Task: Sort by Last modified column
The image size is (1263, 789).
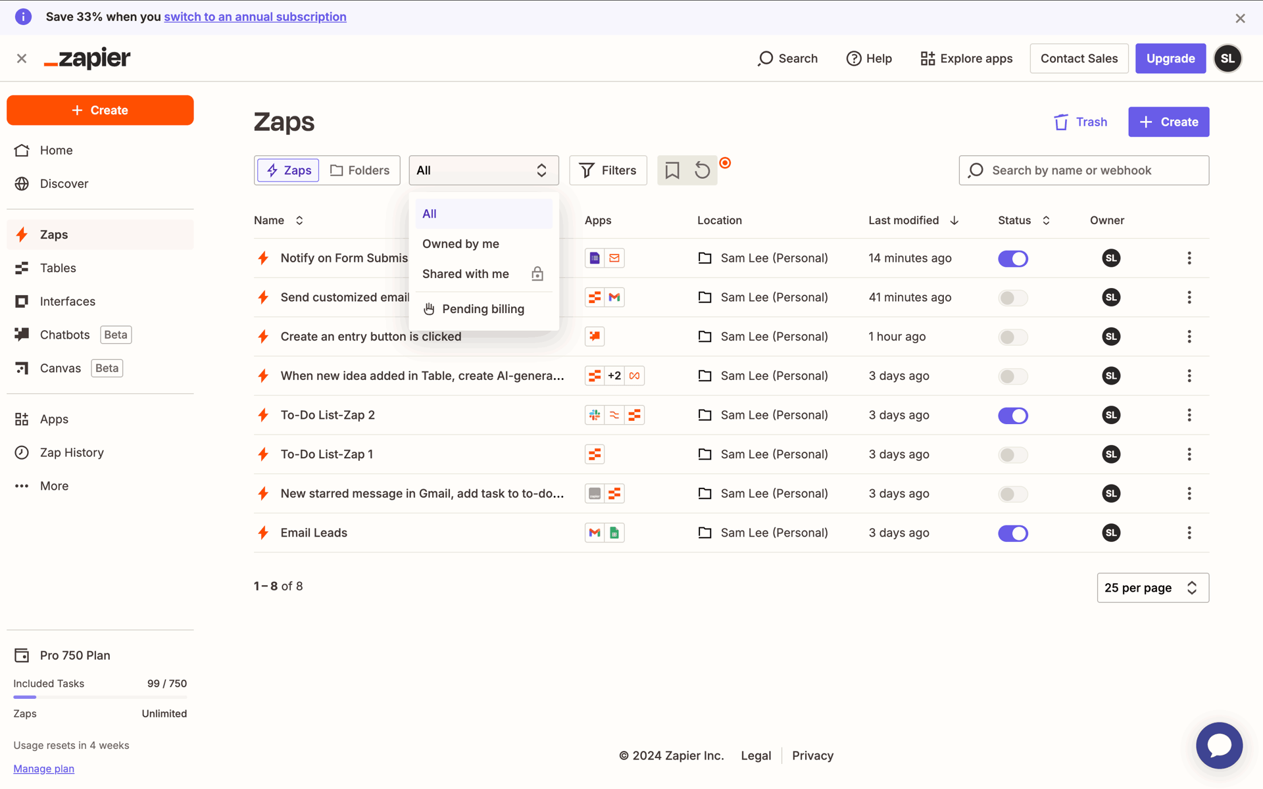Action: pos(913,220)
